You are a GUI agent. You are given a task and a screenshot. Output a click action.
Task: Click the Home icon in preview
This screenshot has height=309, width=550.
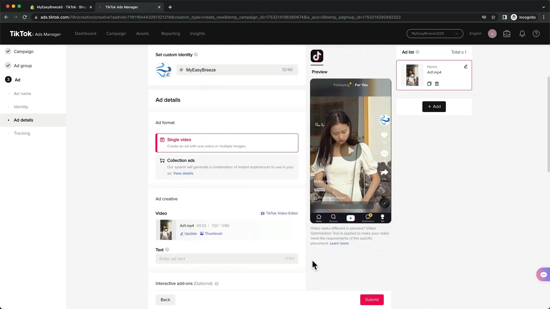tap(319, 218)
